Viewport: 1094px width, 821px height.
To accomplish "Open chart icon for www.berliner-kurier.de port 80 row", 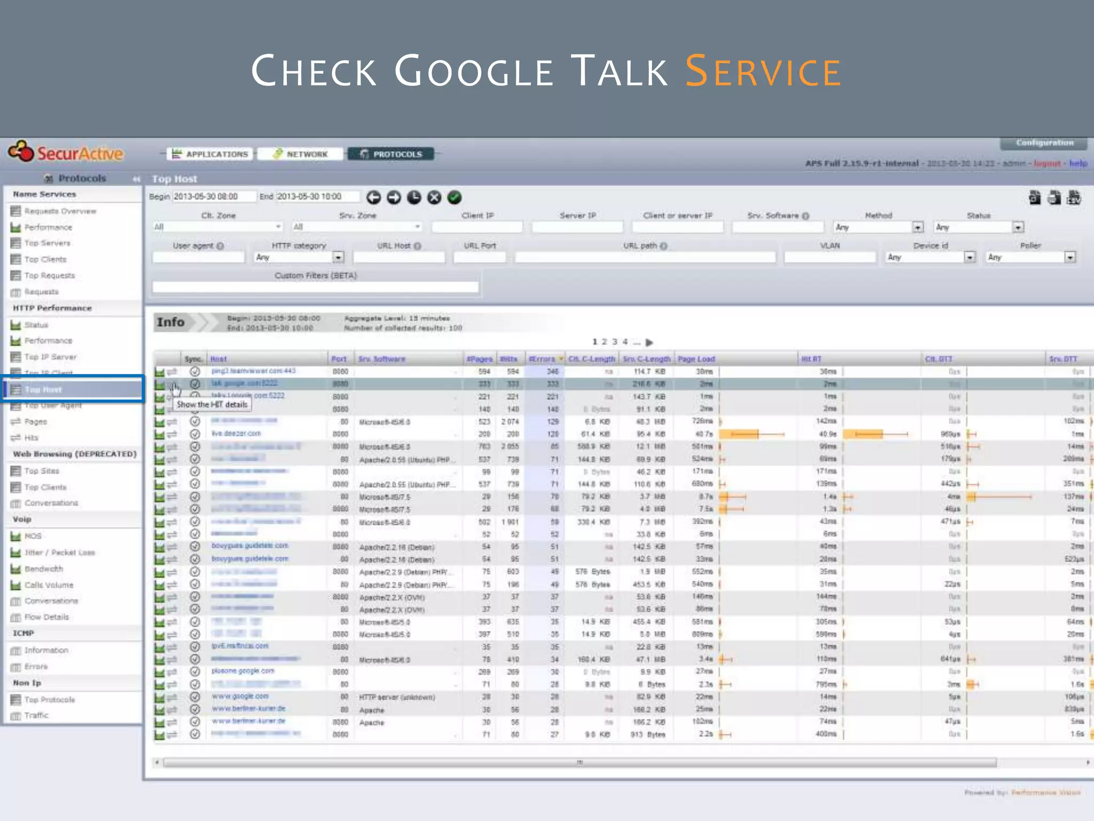I will coord(159,709).
